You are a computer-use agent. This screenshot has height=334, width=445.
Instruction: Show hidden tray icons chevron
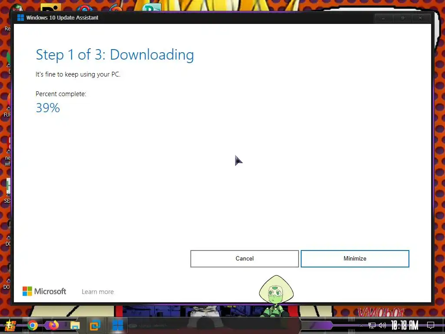pyautogui.click(x=361, y=325)
